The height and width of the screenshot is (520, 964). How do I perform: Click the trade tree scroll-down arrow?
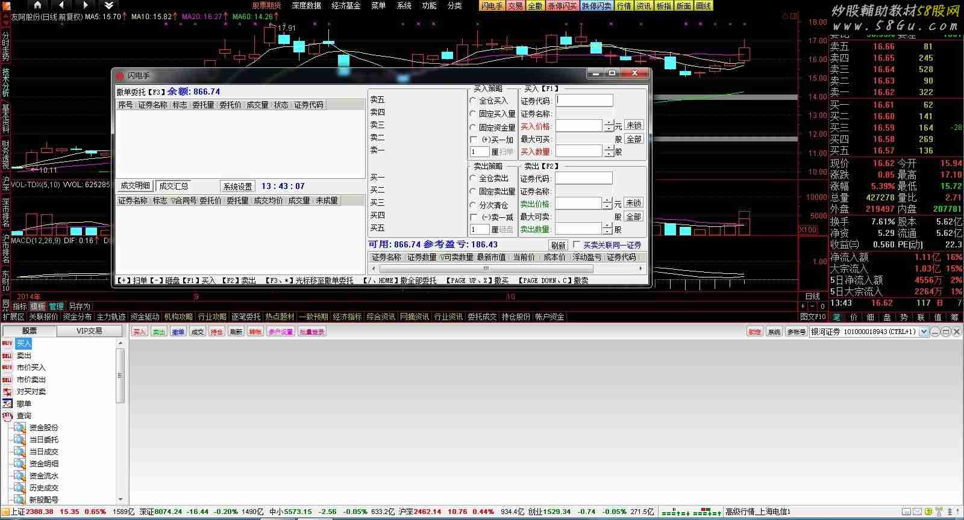tap(120, 499)
